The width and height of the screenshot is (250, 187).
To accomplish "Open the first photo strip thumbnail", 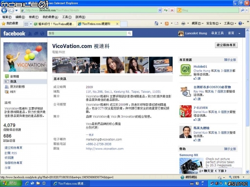I will click(64, 65).
